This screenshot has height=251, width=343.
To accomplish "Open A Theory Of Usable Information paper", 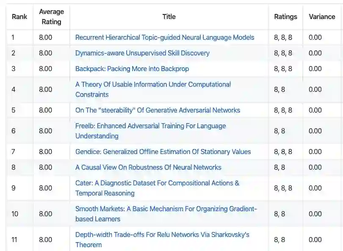I will (x=153, y=85).
